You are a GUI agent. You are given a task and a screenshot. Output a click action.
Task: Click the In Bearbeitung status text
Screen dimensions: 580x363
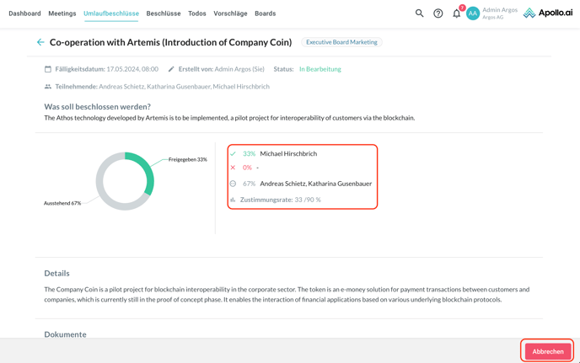pyautogui.click(x=320, y=69)
